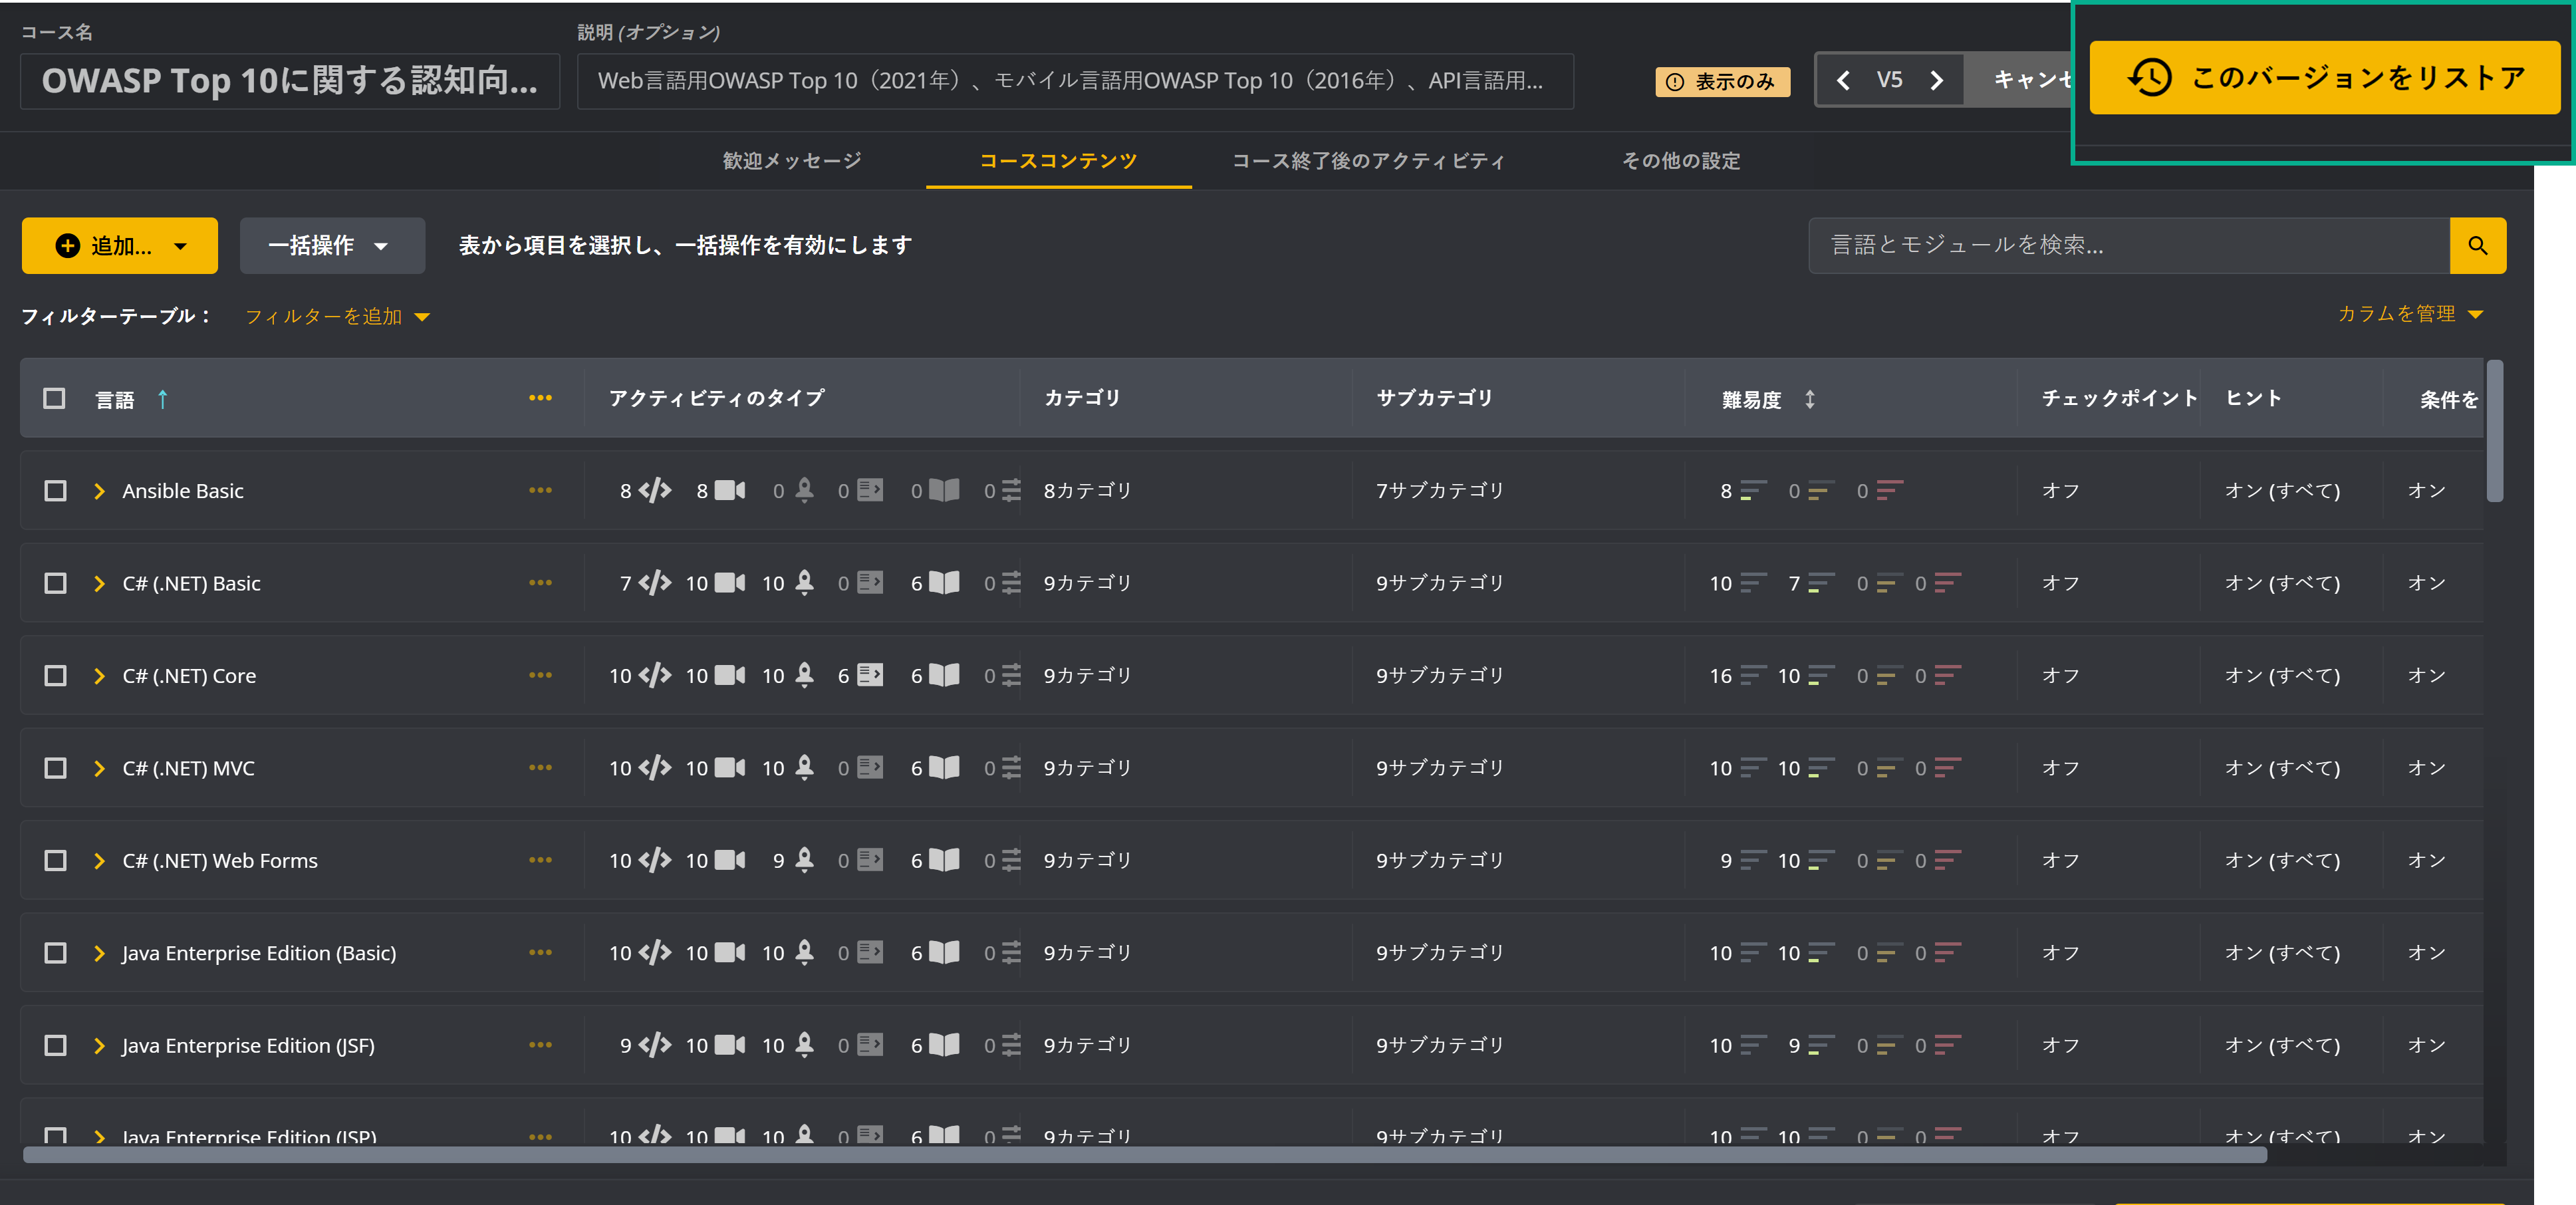Select the Java Enterprise Edition (JSF) checkbox
Viewport: 2576px width, 1205px height.
[x=55, y=1045]
